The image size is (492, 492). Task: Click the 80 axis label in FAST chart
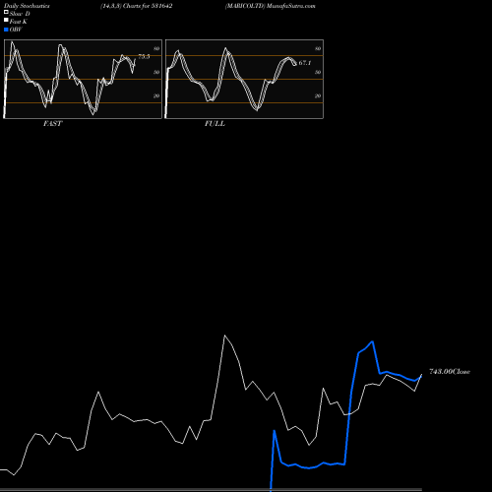pyautogui.click(x=156, y=49)
